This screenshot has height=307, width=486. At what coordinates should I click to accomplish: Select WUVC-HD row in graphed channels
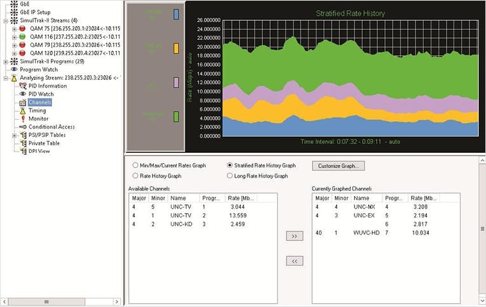[x=386, y=233]
